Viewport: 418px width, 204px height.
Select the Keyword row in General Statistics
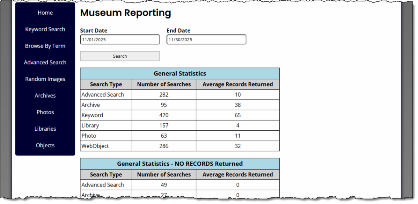point(92,115)
